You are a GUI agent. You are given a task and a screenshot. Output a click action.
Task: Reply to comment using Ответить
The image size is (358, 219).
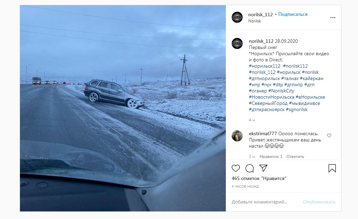coord(295,157)
